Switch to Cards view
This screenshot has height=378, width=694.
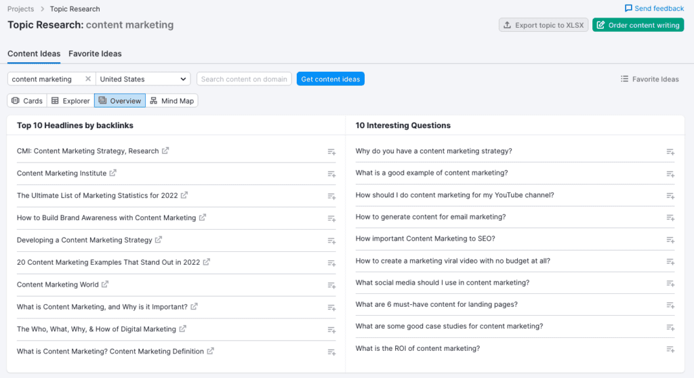[27, 101]
